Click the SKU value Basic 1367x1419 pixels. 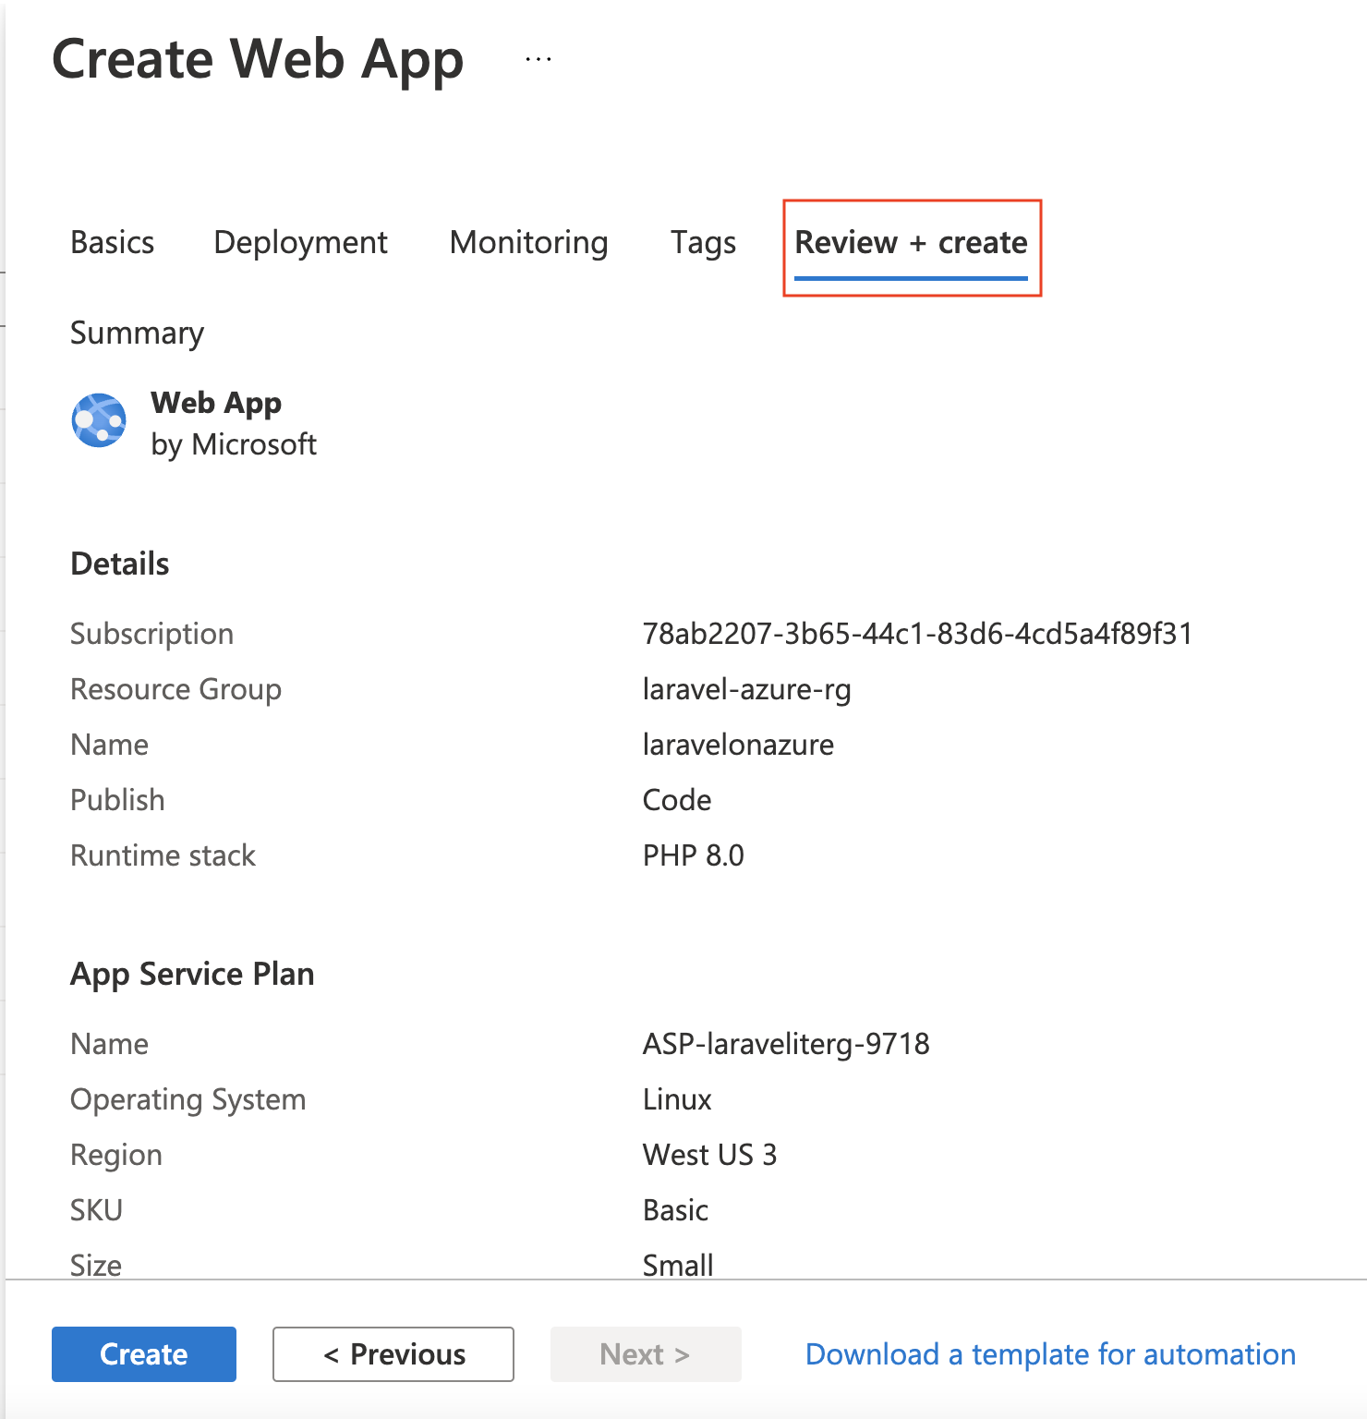click(675, 1210)
